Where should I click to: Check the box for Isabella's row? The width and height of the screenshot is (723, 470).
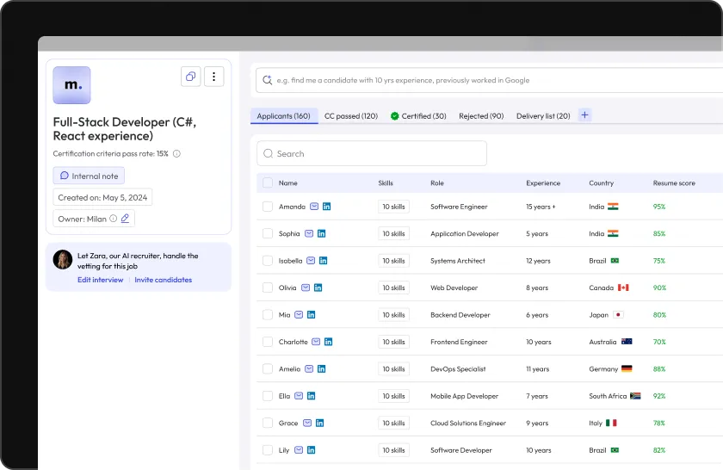(x=268, y=261)
